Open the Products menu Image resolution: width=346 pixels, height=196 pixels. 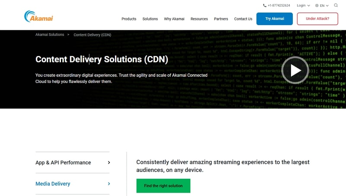tap(129, 19)
